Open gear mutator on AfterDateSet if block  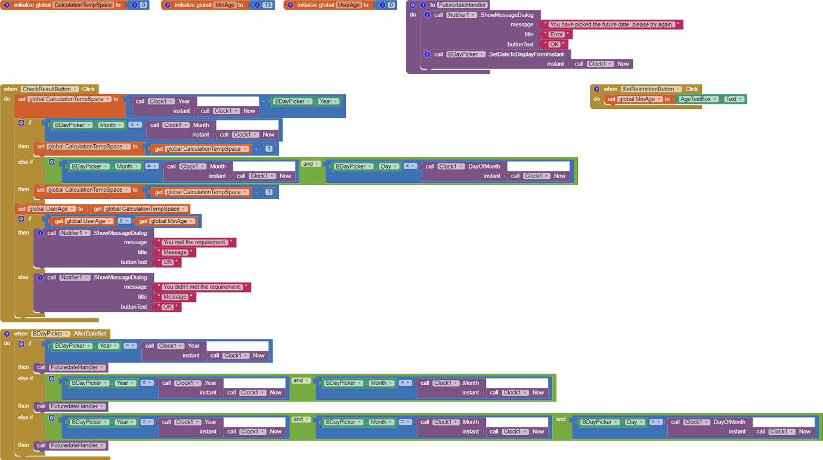21,344
